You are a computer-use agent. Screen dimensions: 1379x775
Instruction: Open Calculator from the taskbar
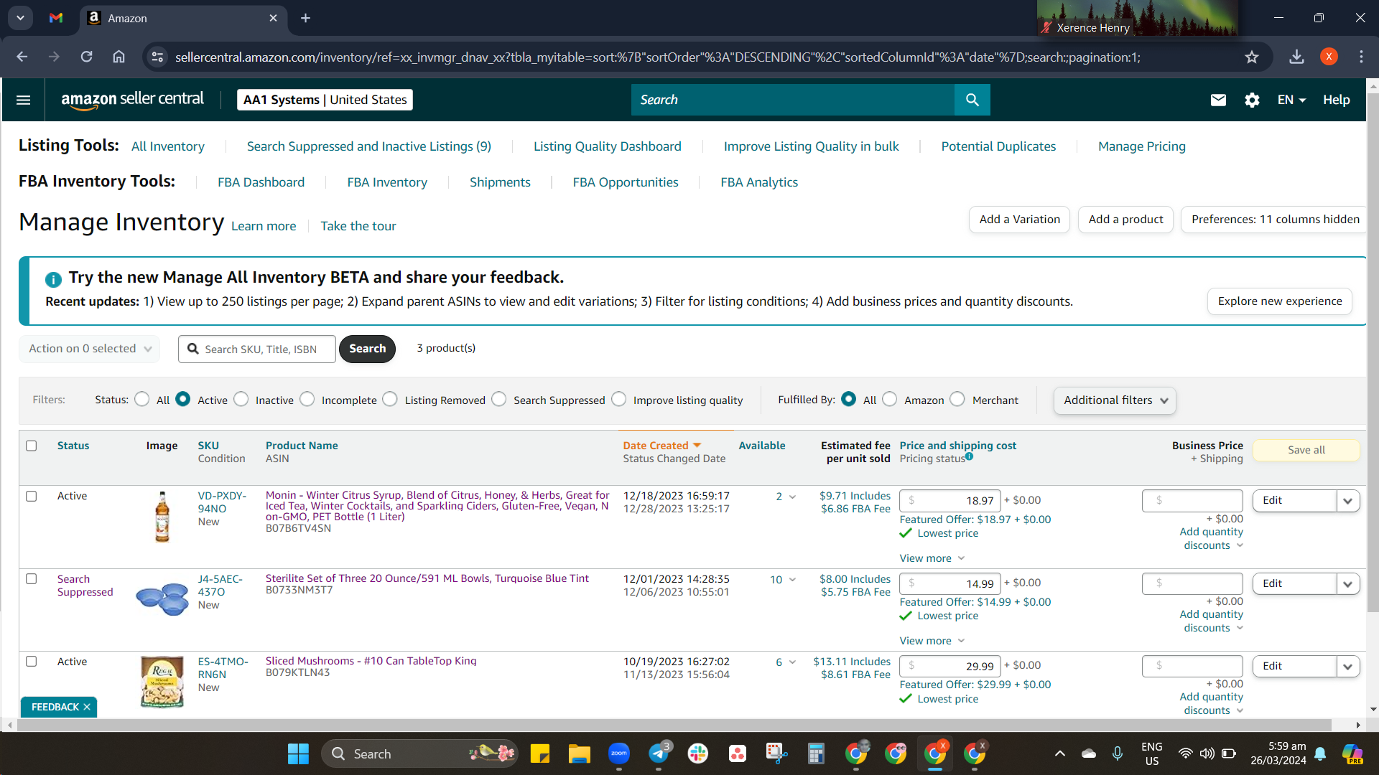(x=816, y=753)
